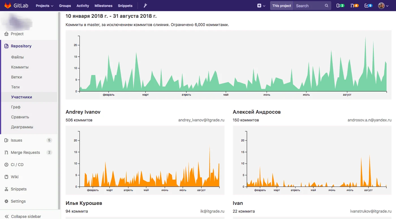The image size is (396, 219).
Task: Click the Settings gear icon
Action: click(x=7, y=201)
